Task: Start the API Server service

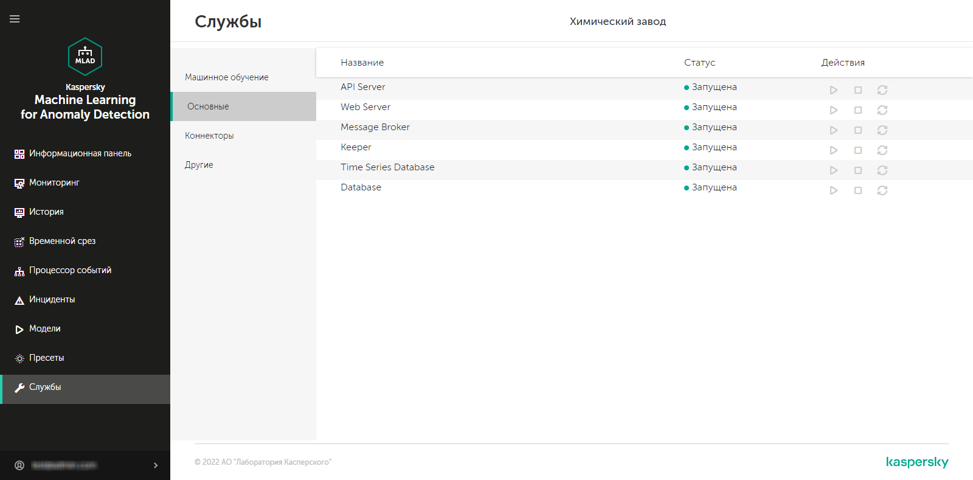Action: pos(834,90)
